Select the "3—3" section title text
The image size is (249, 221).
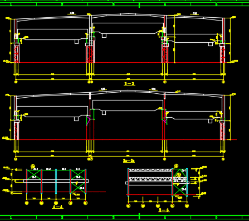click(129, 84)
